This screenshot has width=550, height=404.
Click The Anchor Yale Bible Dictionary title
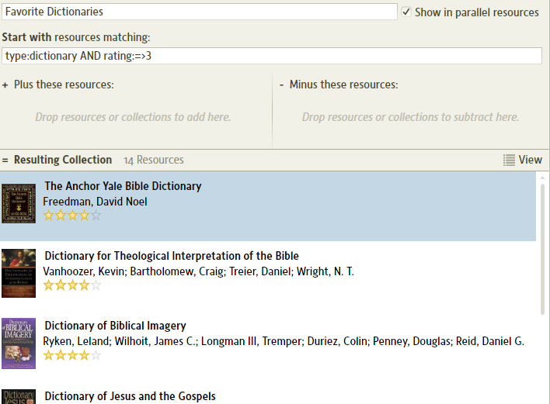[x=123, y=186]
